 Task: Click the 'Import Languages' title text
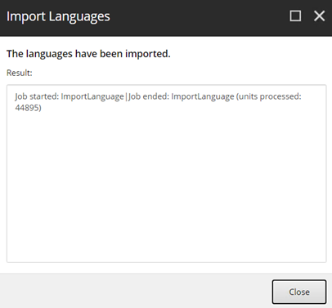[x=58, y=16]
